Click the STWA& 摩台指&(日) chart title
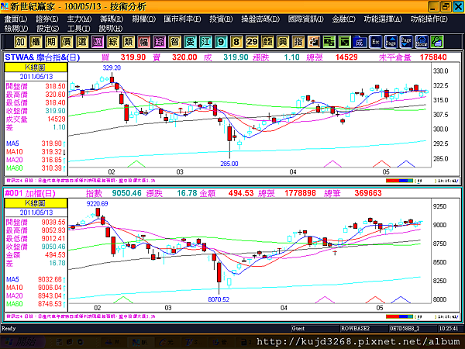465x349 pixels. [x=43, y=57]
